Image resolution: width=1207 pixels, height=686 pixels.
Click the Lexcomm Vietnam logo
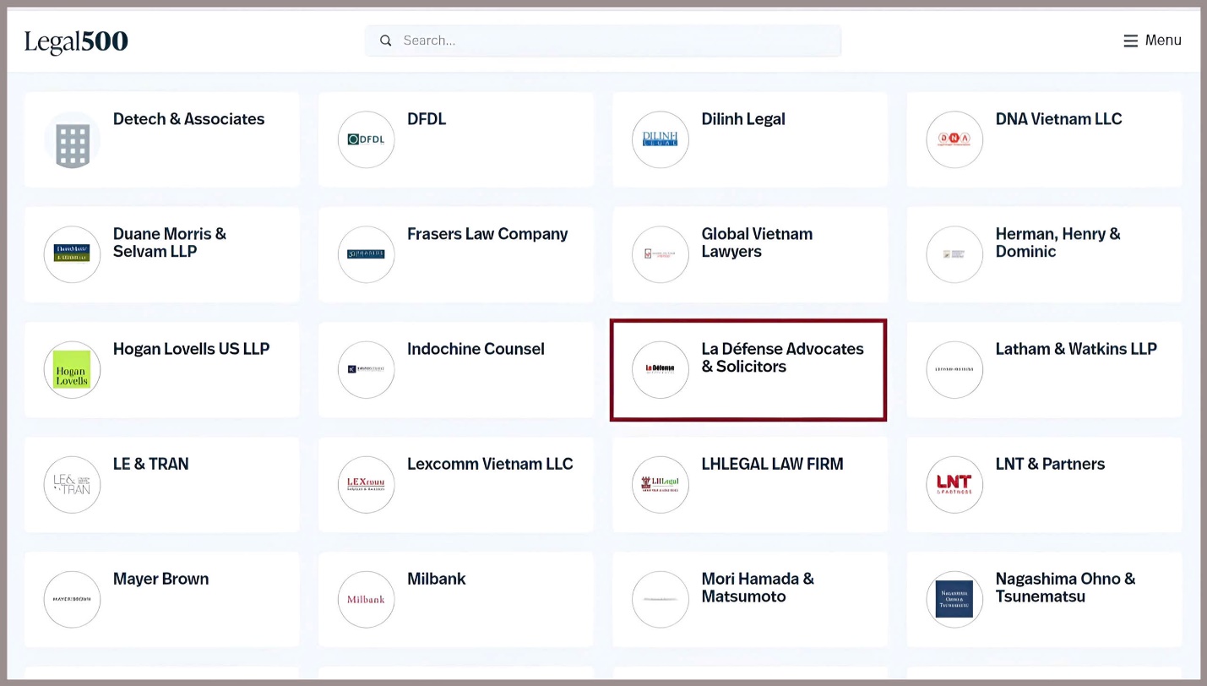(x=366, y=484)
